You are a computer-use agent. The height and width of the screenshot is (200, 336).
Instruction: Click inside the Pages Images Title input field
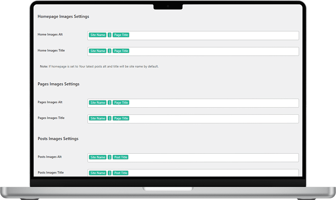[213, 118]
